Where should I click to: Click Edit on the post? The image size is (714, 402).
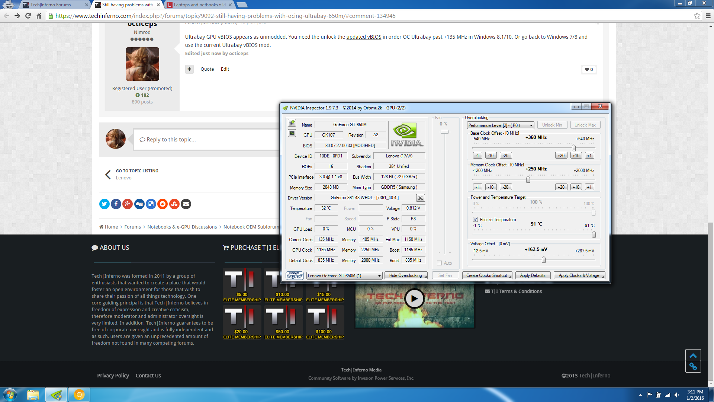coord(225,69)
